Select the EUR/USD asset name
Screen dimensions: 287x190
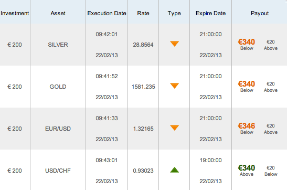(x=58, y=129)
